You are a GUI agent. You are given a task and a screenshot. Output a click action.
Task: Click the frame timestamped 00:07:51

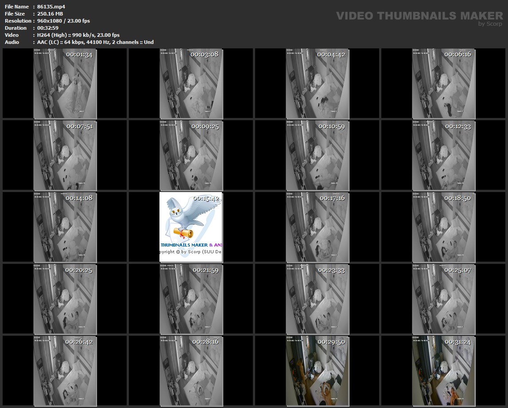[65, 156]
